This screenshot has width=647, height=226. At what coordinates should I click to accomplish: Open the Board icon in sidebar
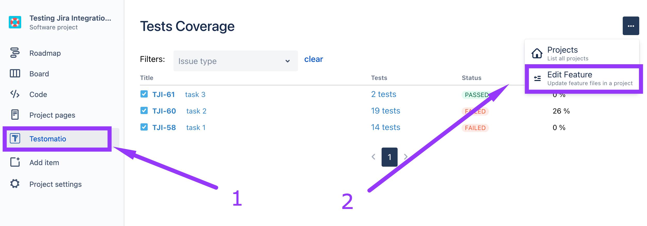15,74
